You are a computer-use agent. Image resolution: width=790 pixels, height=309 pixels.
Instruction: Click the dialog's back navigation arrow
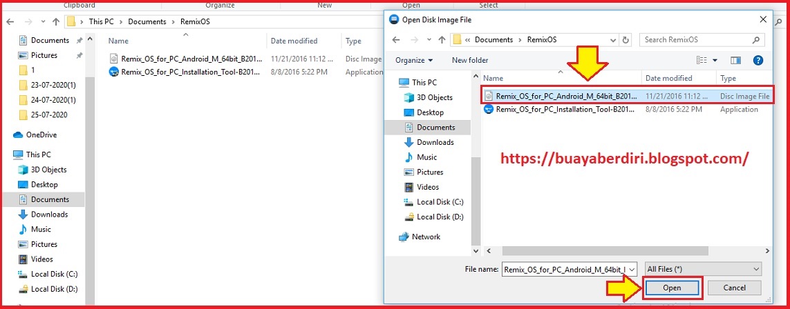point(396,40)
